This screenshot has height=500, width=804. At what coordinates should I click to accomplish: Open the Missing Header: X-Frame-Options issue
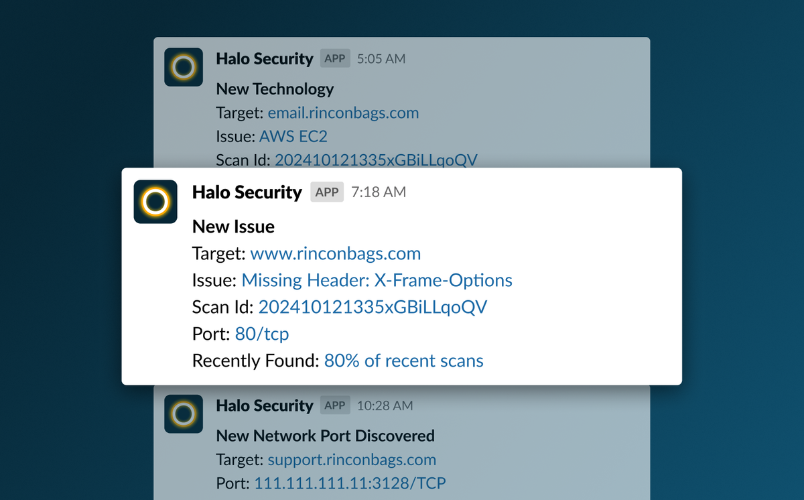point(377,280)
